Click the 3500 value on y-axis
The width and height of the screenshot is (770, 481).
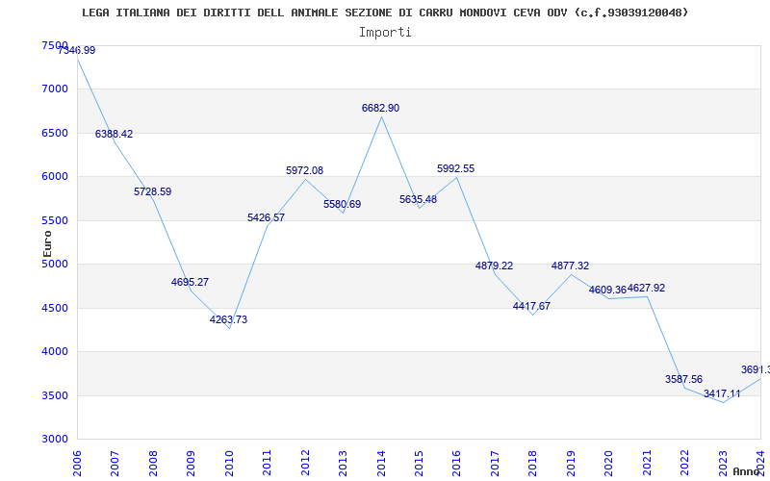point(55,395)
